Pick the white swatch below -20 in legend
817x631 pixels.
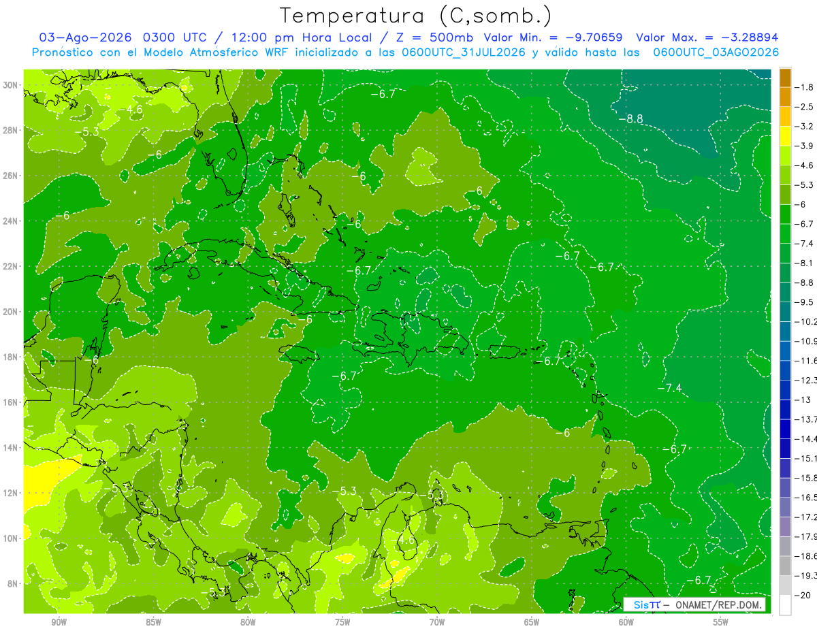click(785, 605)
